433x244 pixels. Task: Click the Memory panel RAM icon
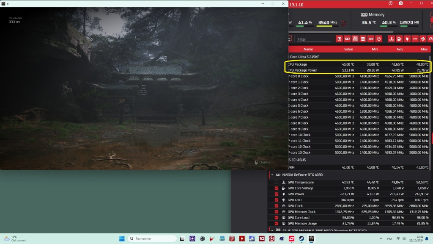pos(364,15)
